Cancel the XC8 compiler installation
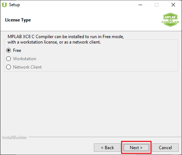 [165, 147]
